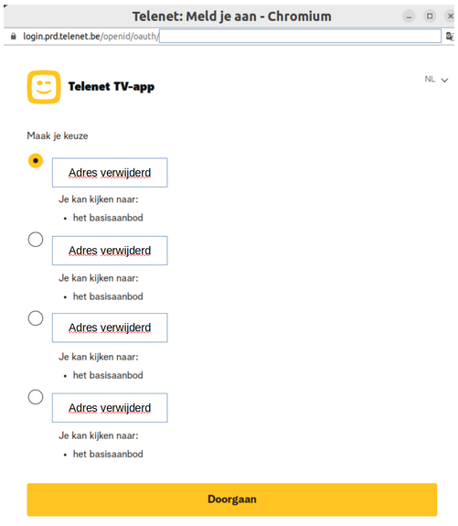458x526 pixels.
Task: Open the NL language dropdown
Action: coord(436,80)
